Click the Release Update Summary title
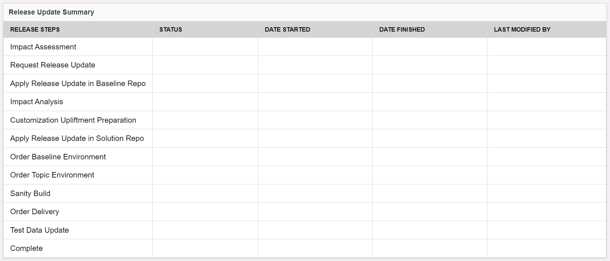This screenshot has height=261, width=610. [x=51, y=12]
